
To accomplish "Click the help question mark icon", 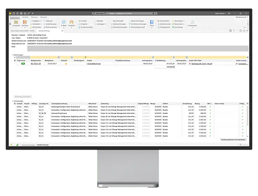I will [234, 31].
